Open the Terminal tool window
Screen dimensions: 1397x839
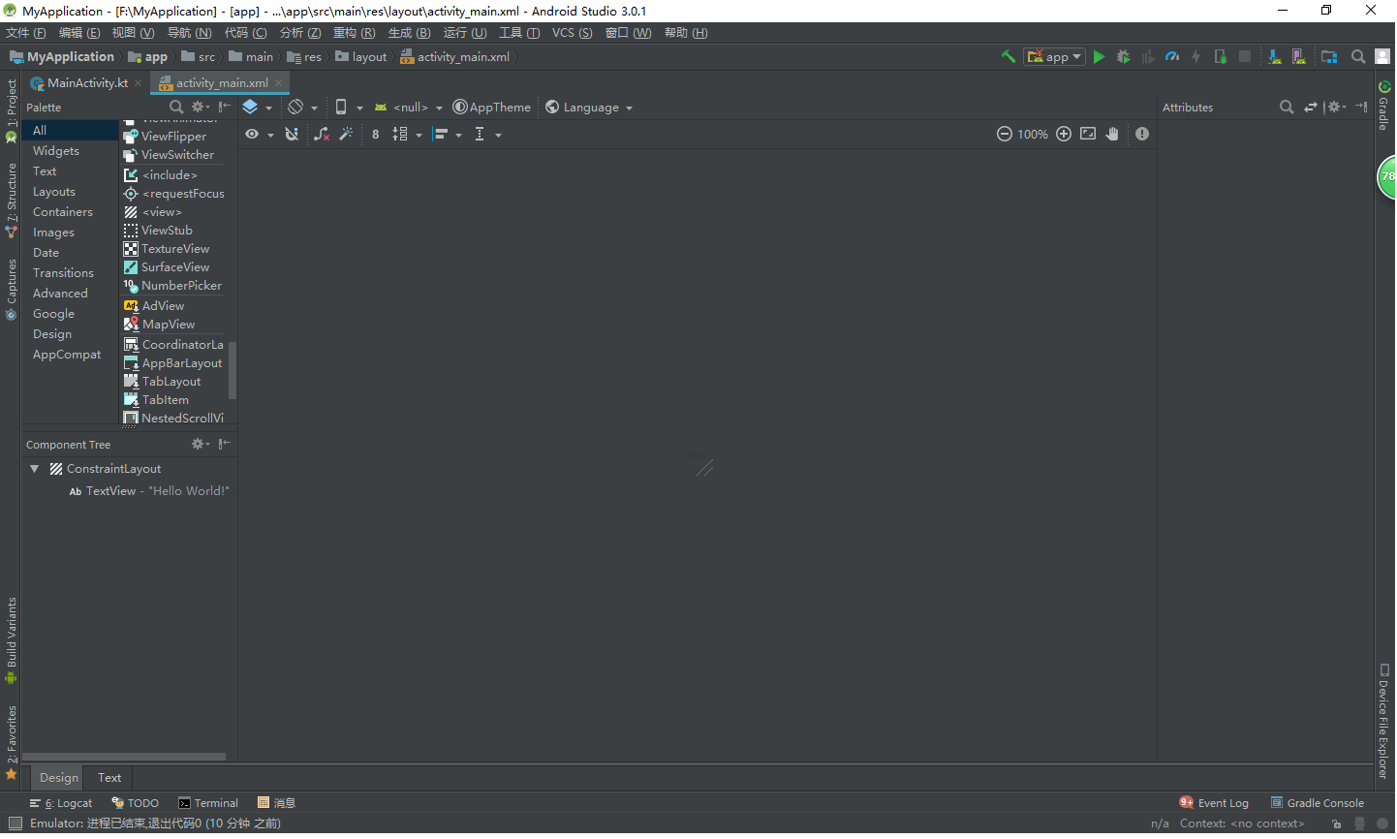pyautogui.click(x=208, y=803)
